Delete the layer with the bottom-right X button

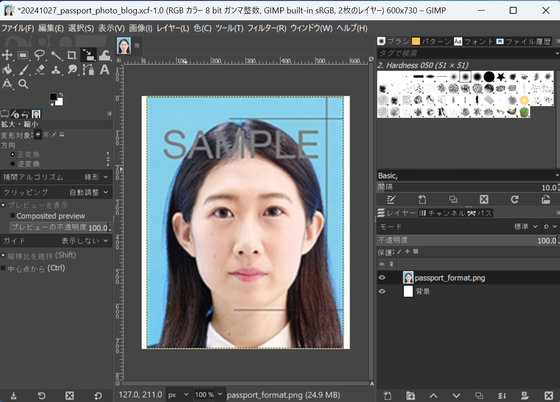(x=548, y=396)
